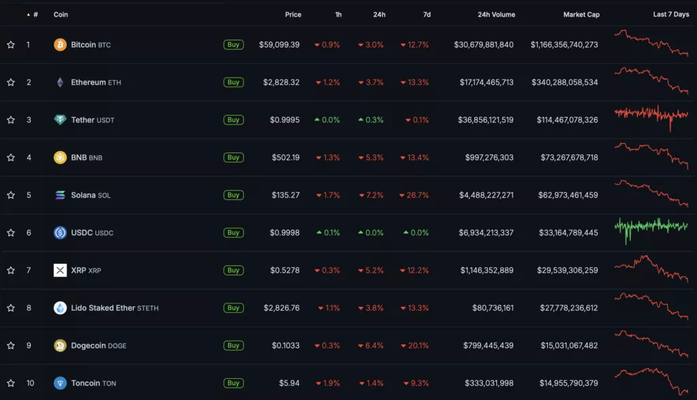The width and height of the screenshot is (697, 400).
Task: Sort by 1h change column header
Action: coord(338,15)
